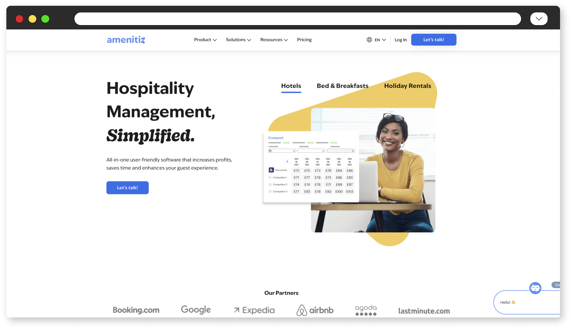Click the Let's talk! CTA button
The height and width of the screenshot is (329, 571).
click(127, 187)
